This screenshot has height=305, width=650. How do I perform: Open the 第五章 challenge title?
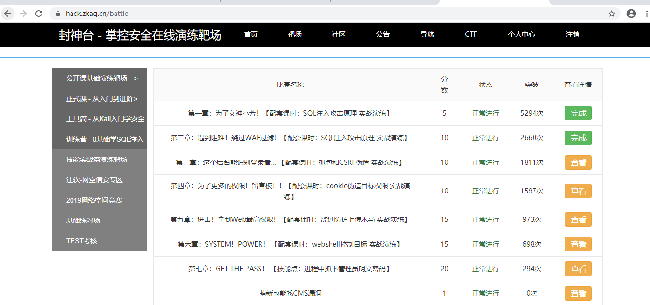click(289, 219)
